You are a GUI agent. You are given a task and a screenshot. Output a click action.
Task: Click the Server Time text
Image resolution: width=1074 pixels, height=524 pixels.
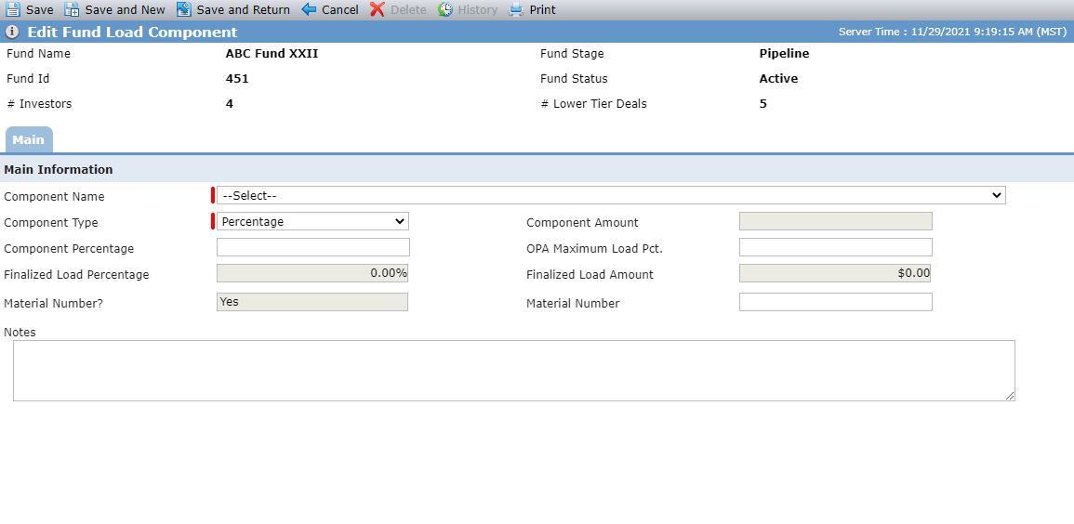pyautogui.click(x=952, y=32)
